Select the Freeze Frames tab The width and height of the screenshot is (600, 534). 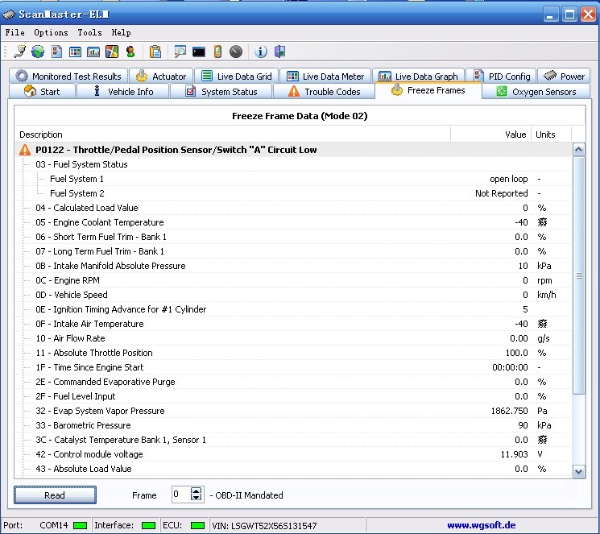(428, 90)
